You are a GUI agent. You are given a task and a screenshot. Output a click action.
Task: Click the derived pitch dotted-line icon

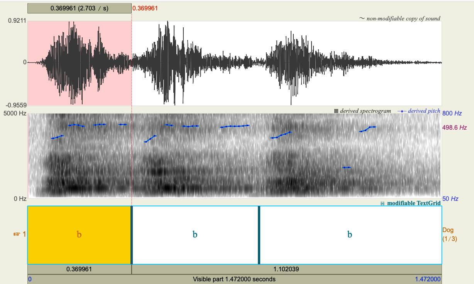401,111
